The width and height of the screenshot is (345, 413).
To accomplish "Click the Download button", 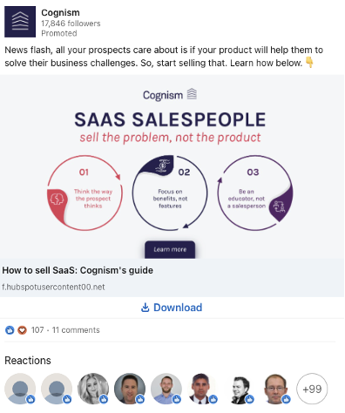I will (x=172, y=308).
